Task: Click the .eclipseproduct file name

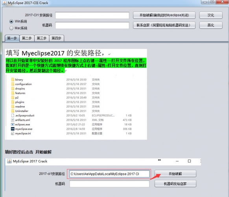Action: pos(25,115)
